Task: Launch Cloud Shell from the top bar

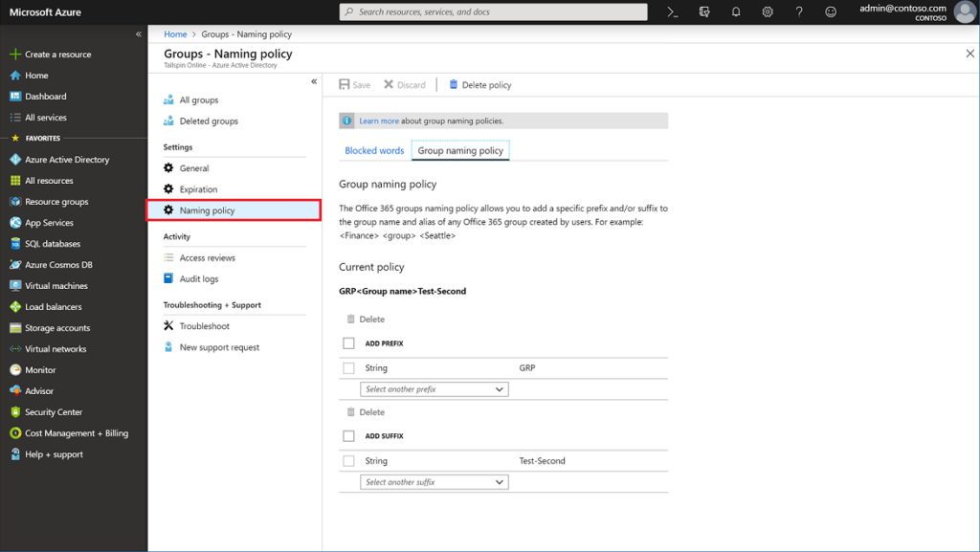Action: (671, 11)
